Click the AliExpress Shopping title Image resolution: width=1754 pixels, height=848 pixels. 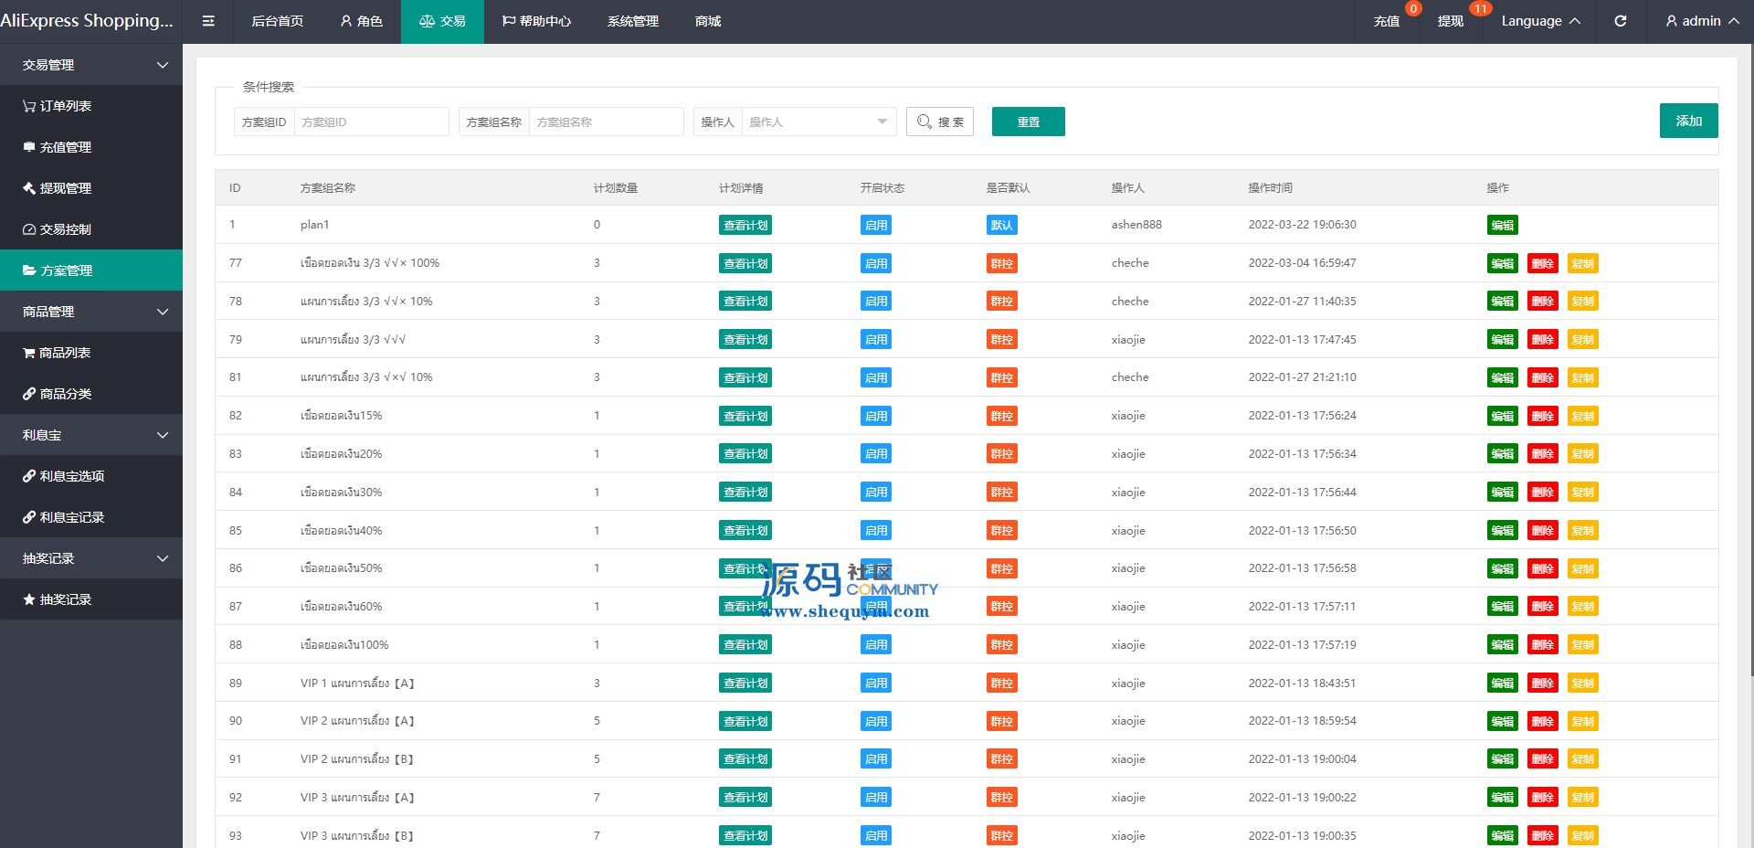click(x=87, y=20)
